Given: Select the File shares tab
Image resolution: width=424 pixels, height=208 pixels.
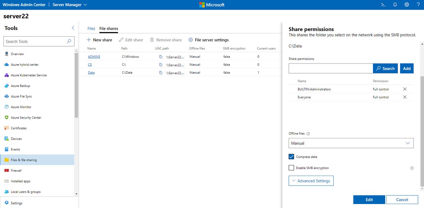Looking at the screenshot, I should coord(108,28).
